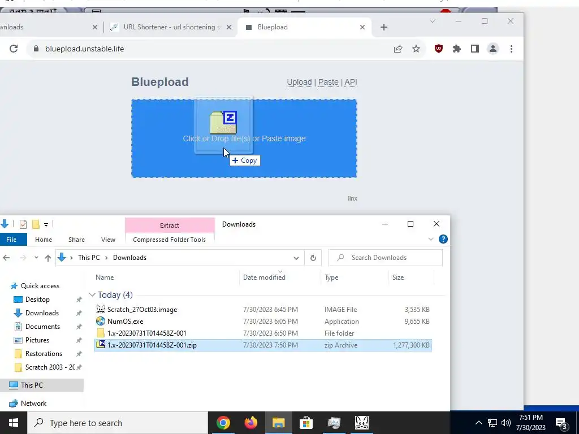Open Chrome three-dot menu

point(511,49)
